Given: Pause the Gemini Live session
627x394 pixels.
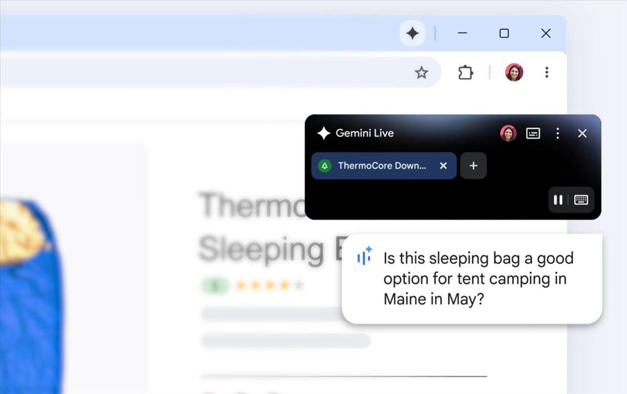Looking at the screenshot, I should (558, 200).
